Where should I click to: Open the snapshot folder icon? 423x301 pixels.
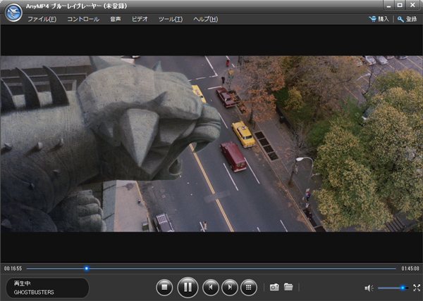(x=288, y=287)
